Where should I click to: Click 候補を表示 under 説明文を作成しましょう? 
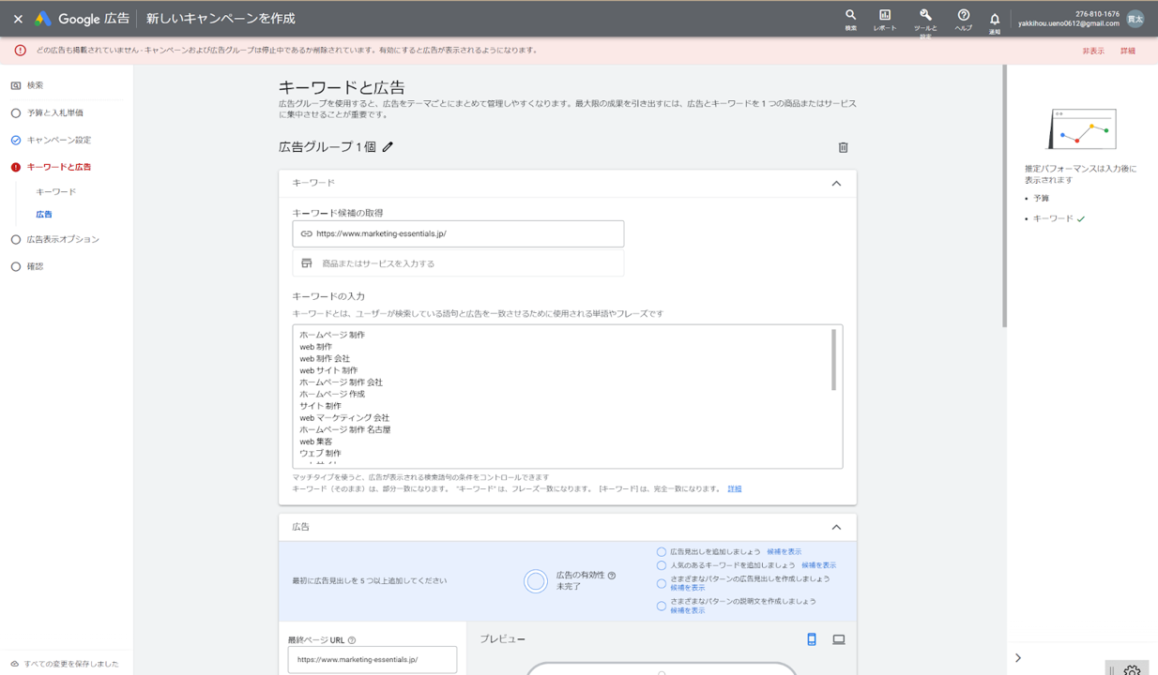[x=688, y=610]
